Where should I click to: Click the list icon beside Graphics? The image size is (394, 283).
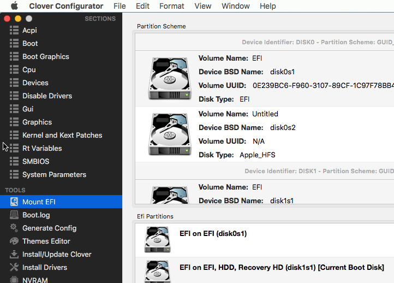(14, 122)
